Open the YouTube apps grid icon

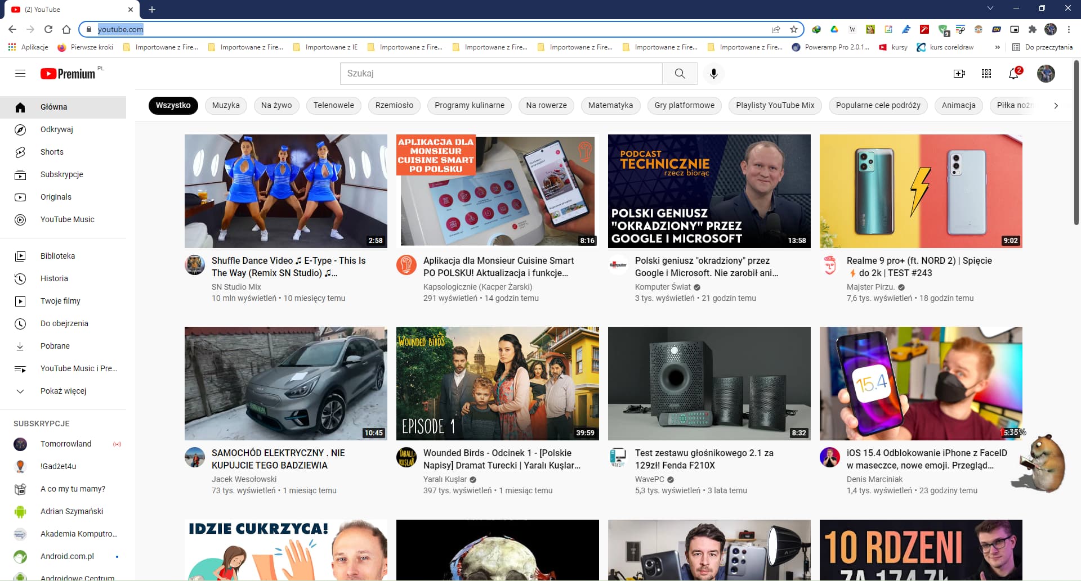point(986,74)
